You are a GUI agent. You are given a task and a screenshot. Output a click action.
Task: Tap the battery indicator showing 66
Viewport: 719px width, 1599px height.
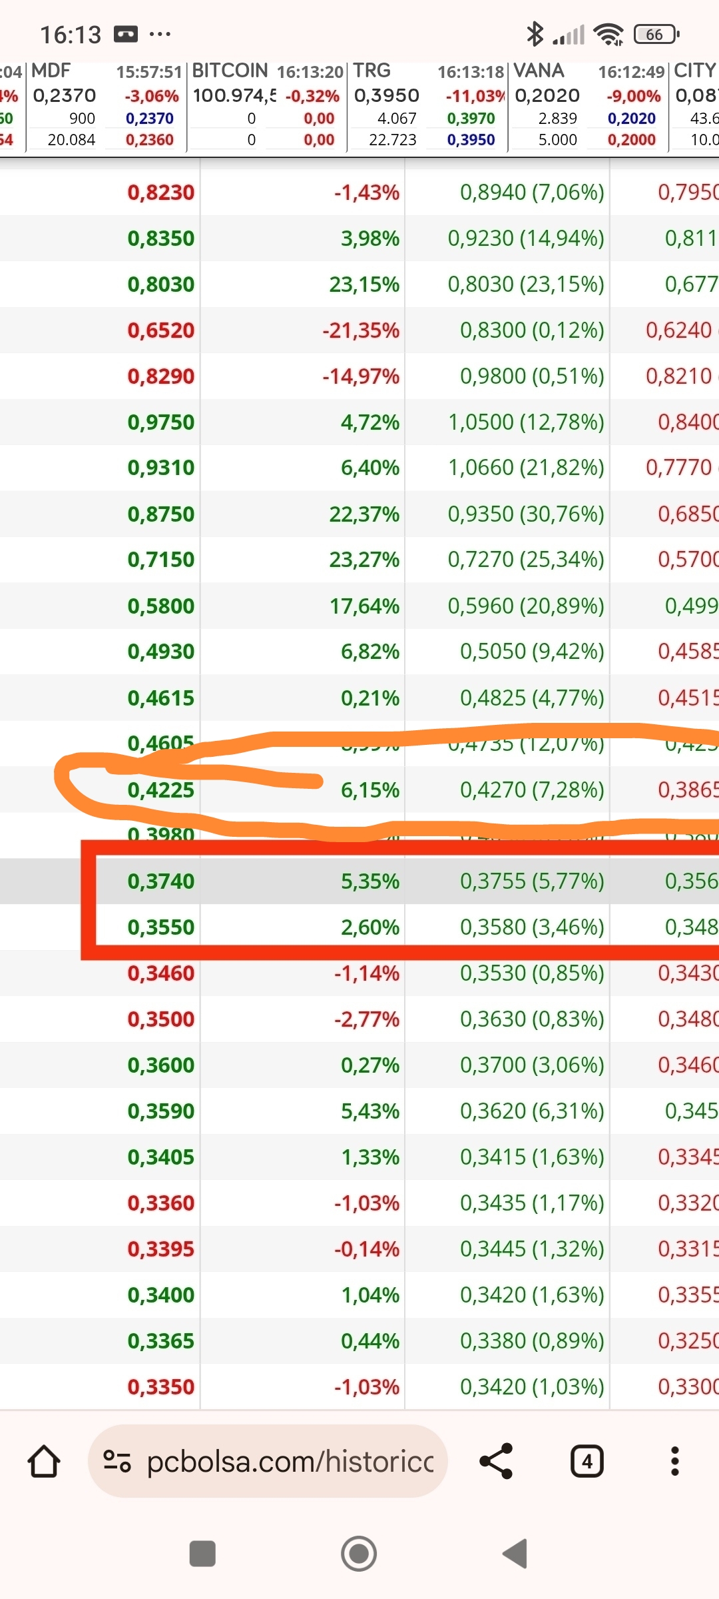(x=656, y=34)
